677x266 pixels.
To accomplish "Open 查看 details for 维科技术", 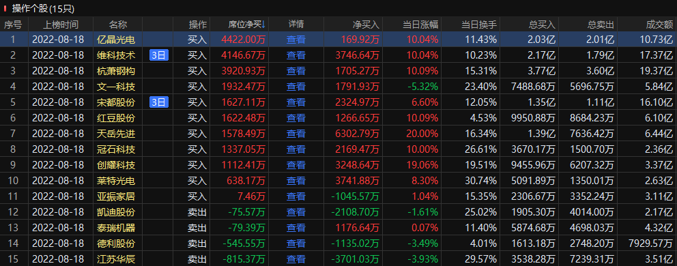I will pyautogui.click(x=296, y=55).
